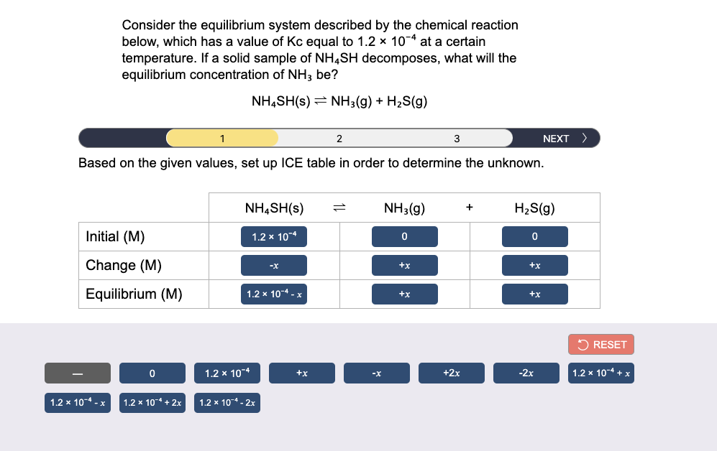The height and width of the screenshot is (451, 717).
Task: Select the '1.2 × 10⁻⁴ + x' tile
Action: [600, 373]
